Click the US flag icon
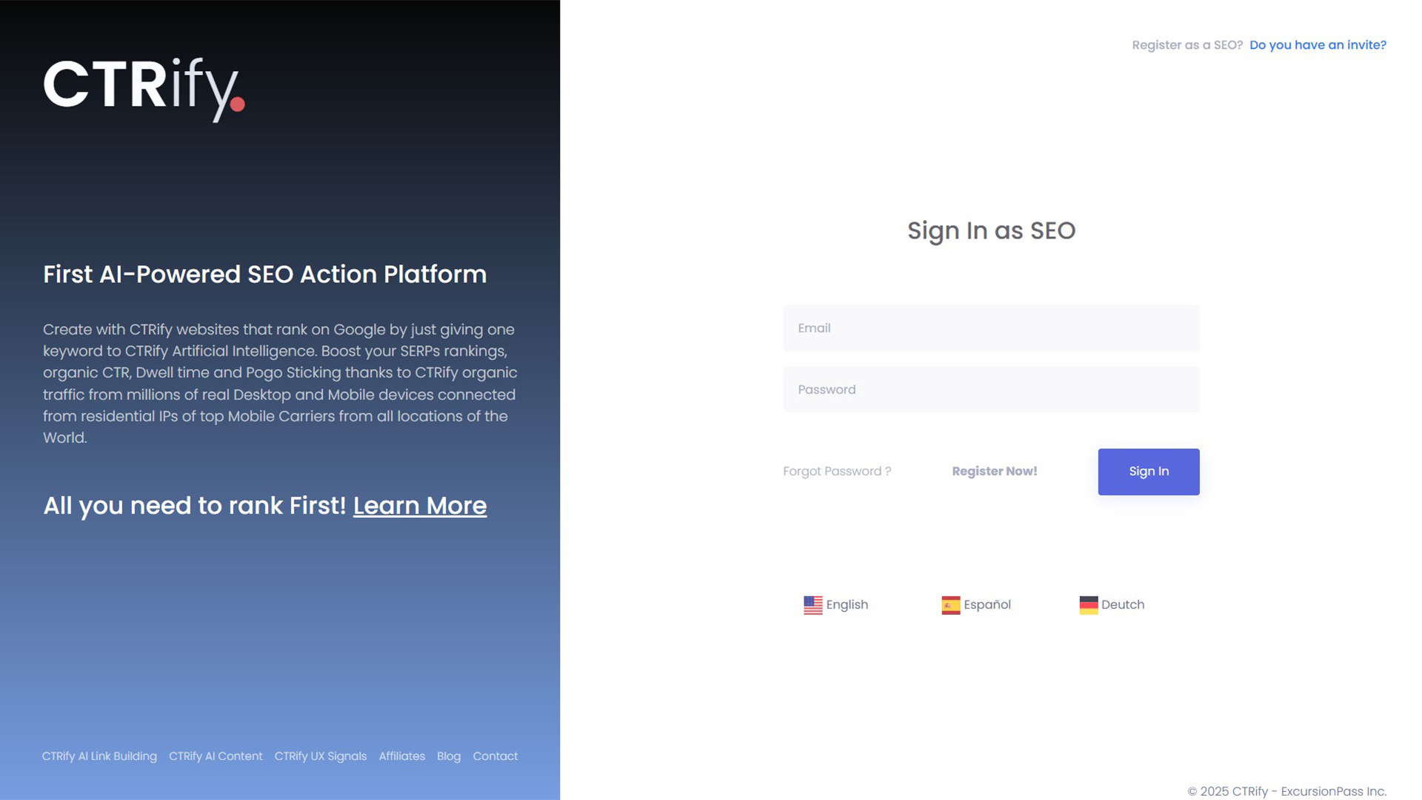1422x800 pixels. tap(812, 605)
